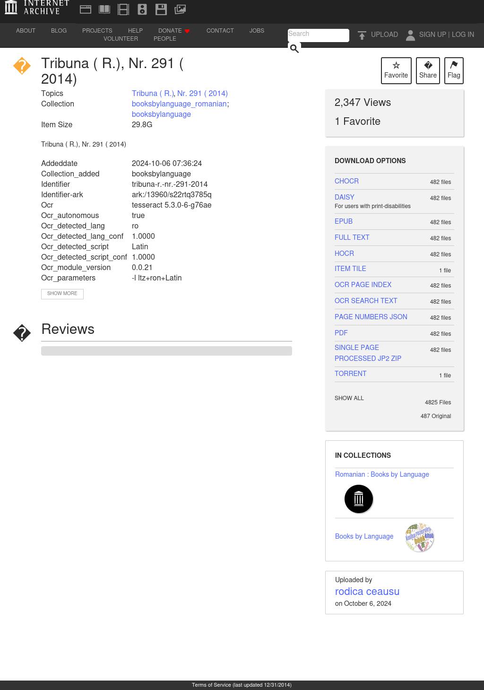Open the Software floppy disk icon

(161, 9)
